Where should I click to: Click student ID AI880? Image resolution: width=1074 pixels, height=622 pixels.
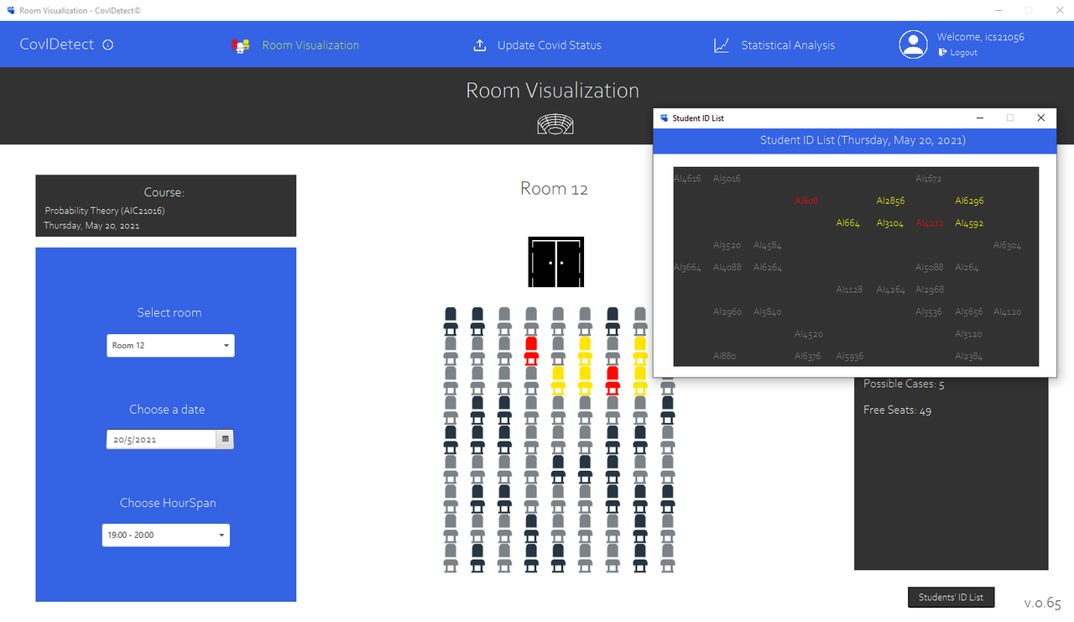click(x=724, y=356)
